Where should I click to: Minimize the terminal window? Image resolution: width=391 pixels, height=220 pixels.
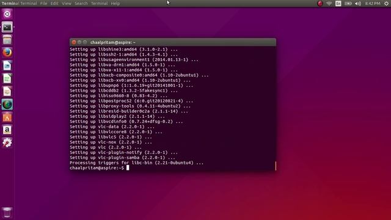tap(79, 42)
